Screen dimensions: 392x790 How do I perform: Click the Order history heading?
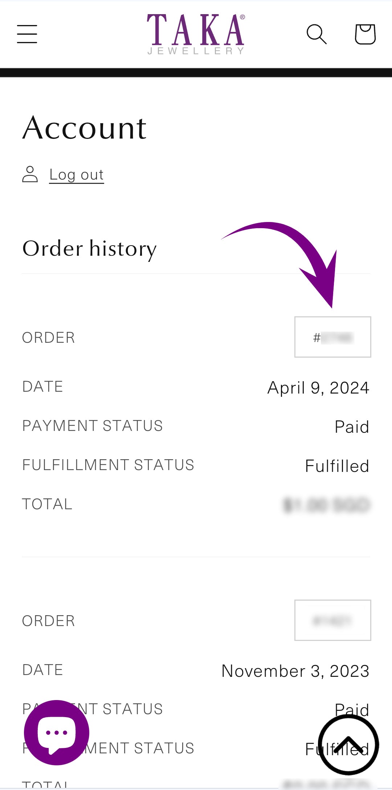tap(89, 249)
